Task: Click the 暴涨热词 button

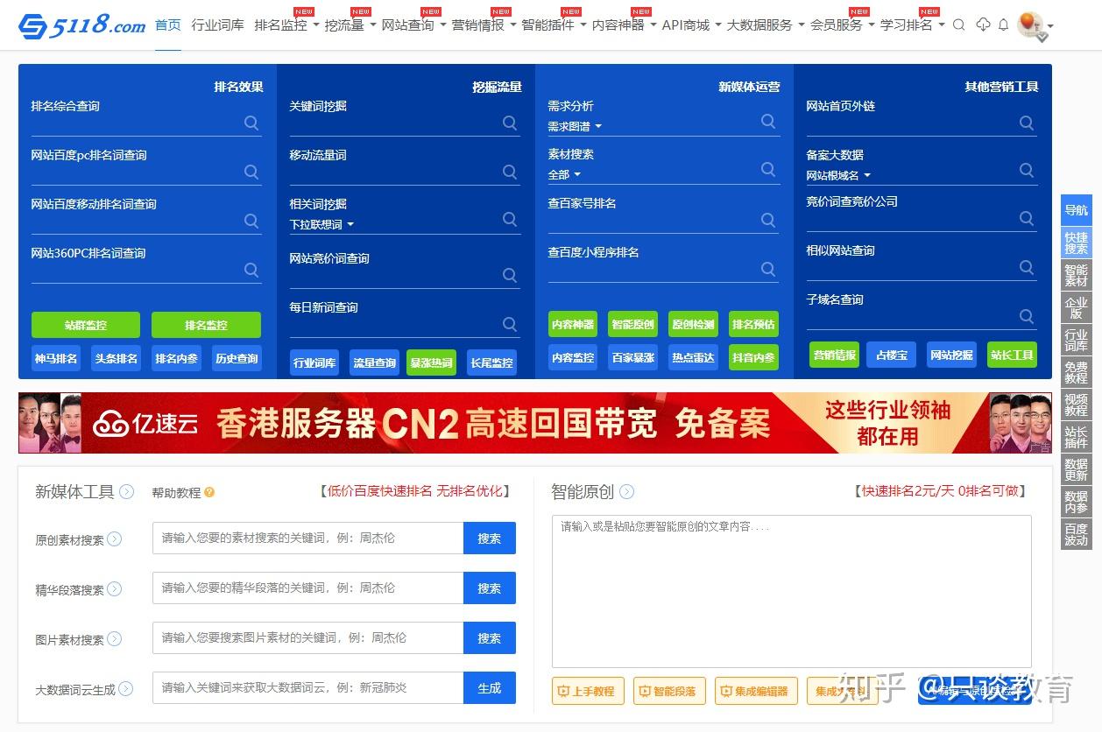Action: (431, 362)
